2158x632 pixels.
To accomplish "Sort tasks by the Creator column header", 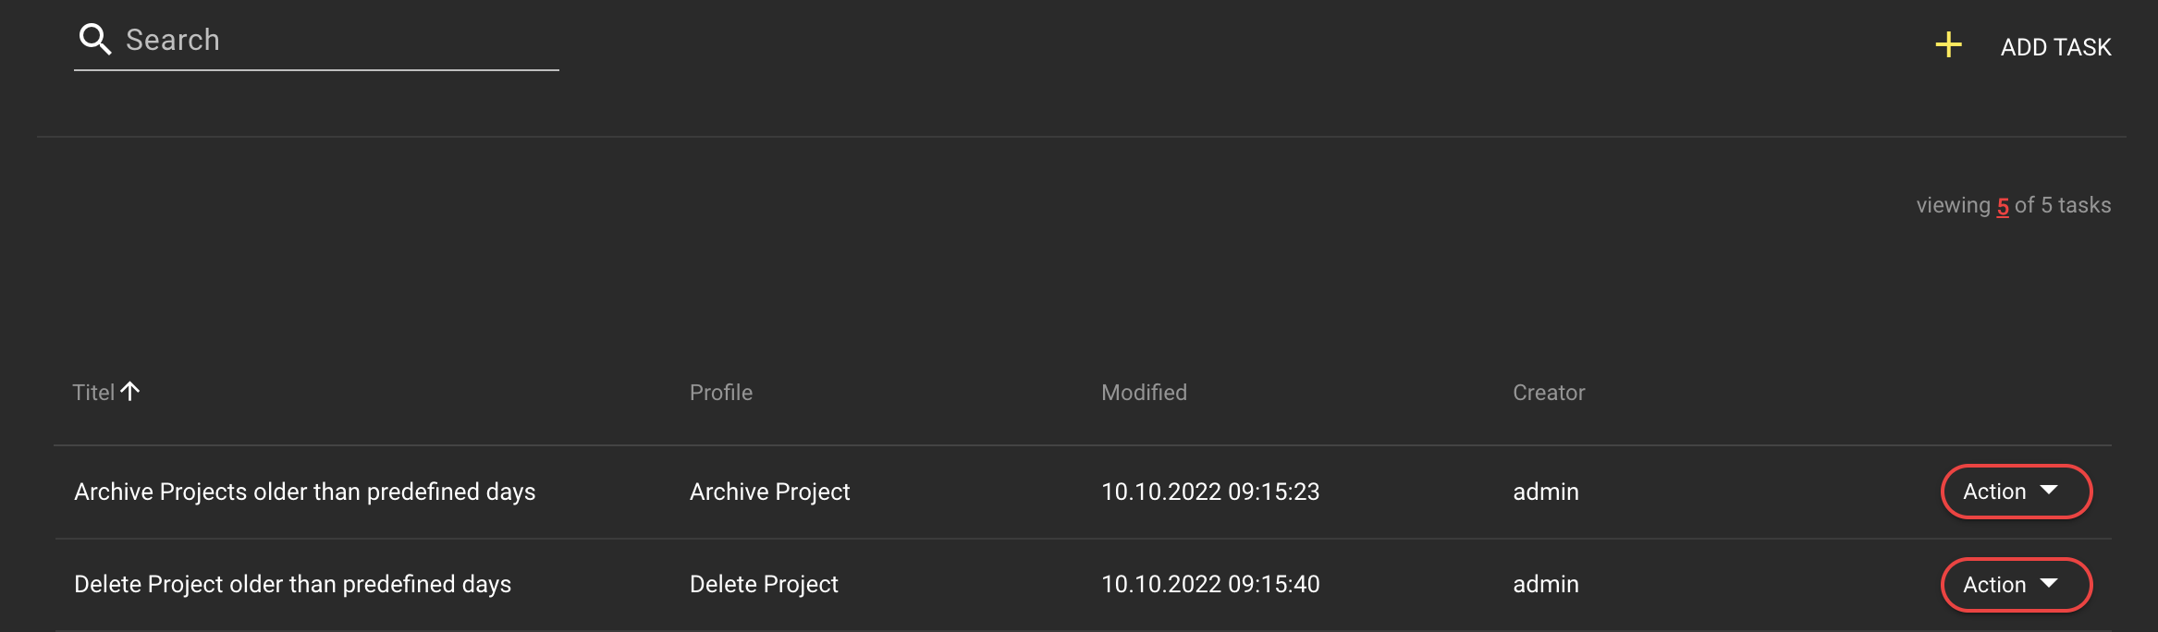I will (x=1548, y=393).
